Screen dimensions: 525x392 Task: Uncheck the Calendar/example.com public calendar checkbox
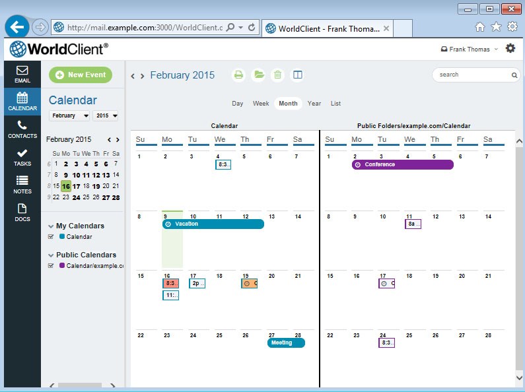tap(51, 265)
